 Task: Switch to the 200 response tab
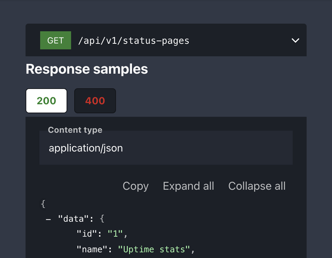(46, 101)
